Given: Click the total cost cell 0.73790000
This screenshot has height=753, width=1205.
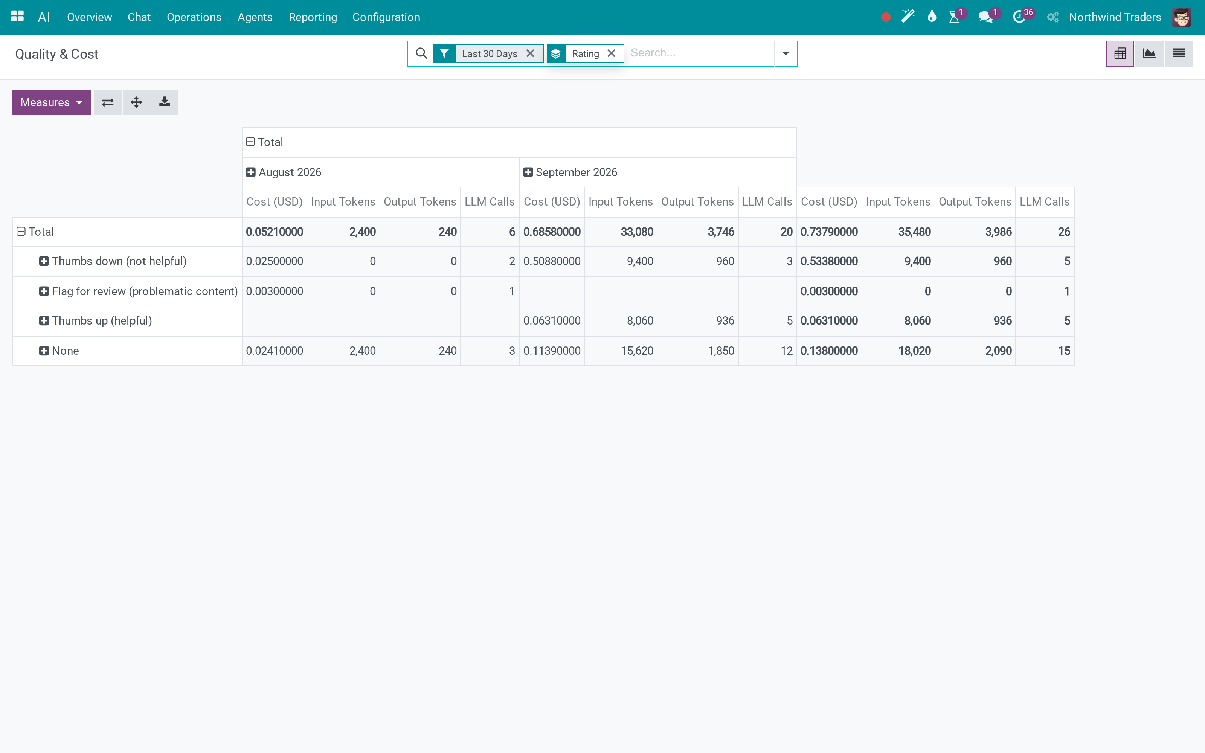Looking at the screenshot, I should 829,232.
